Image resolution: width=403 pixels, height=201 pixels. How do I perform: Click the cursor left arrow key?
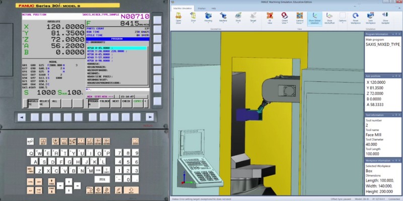[60, 185]
